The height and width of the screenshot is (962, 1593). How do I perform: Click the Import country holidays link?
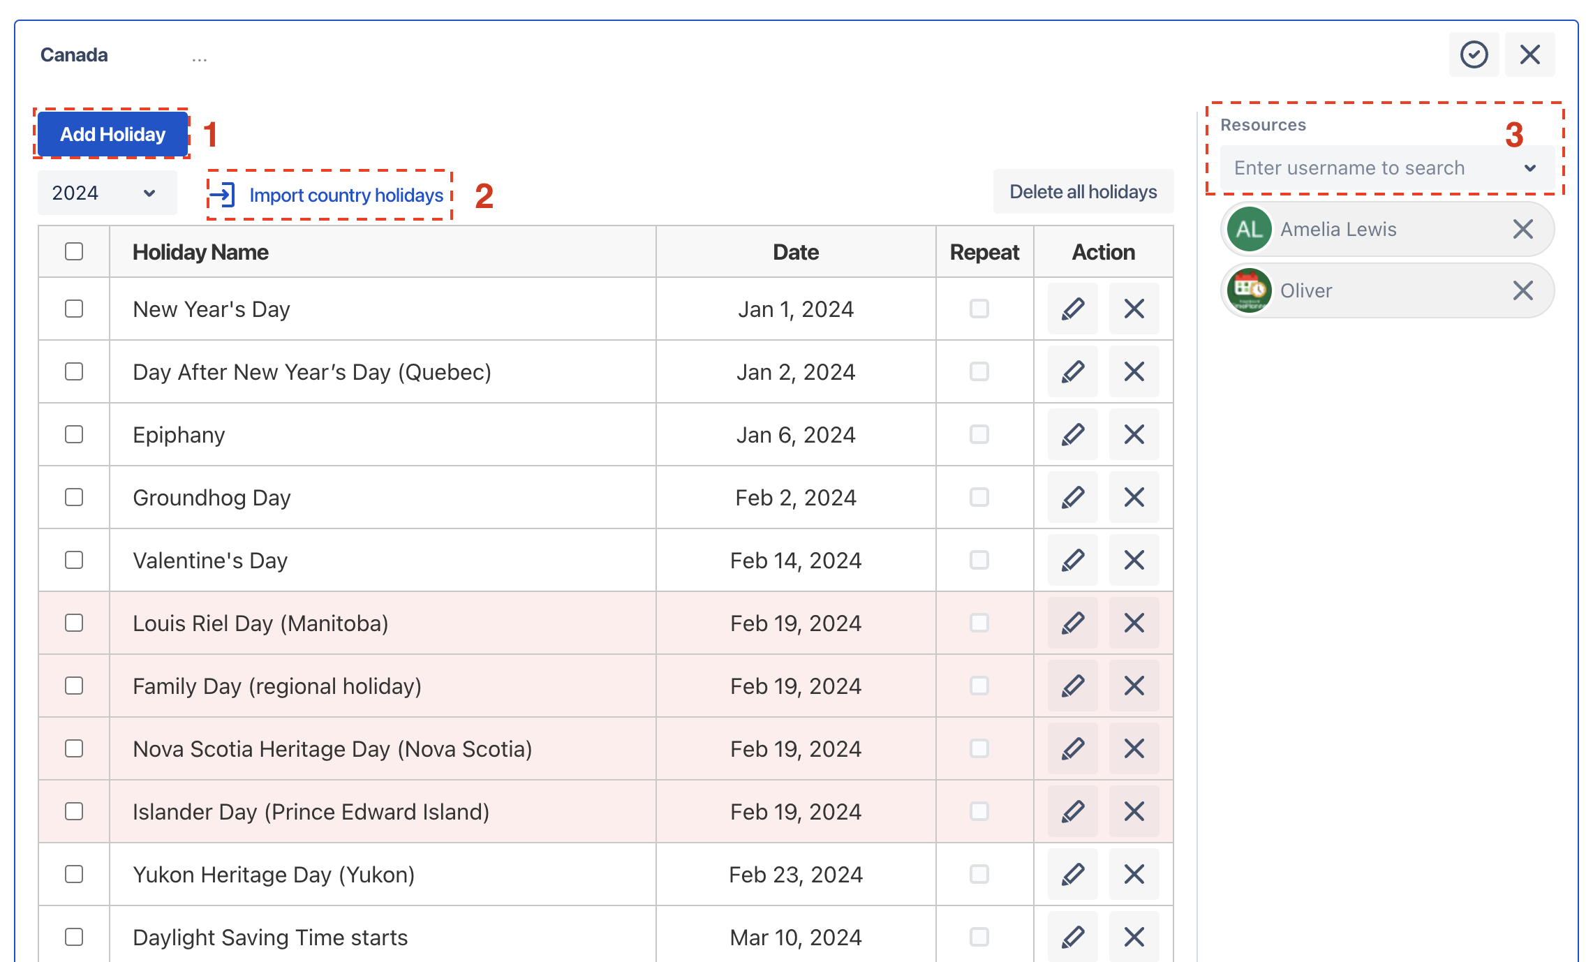point(346,195)
